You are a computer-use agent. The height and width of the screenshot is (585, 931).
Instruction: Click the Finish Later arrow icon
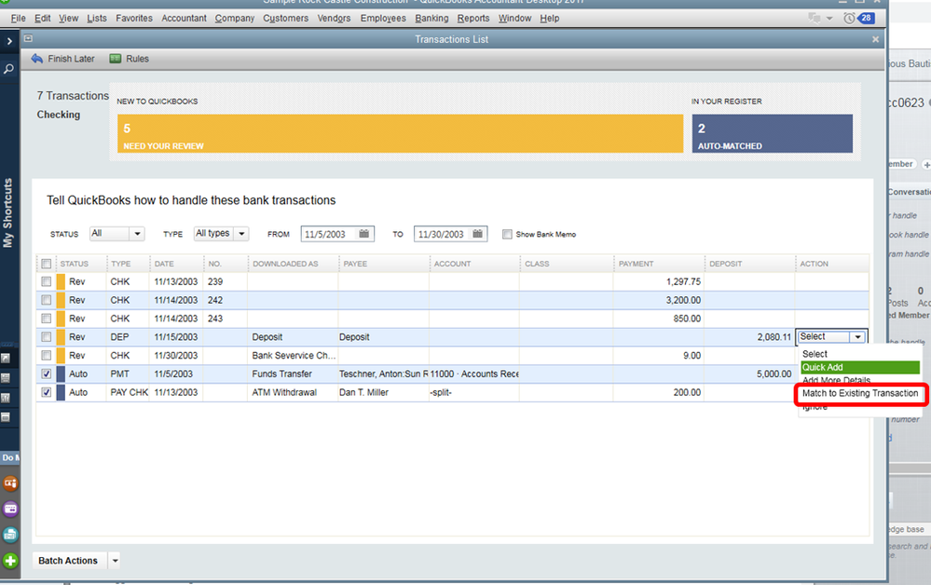coord(37,58)
